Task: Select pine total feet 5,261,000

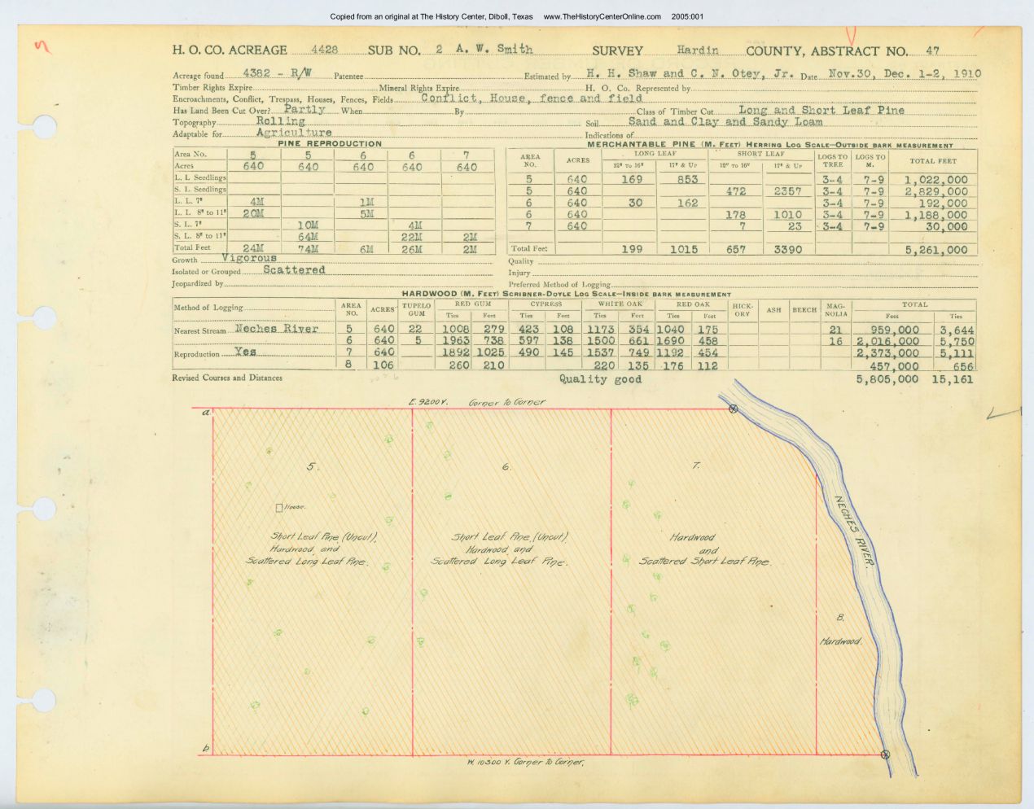Action: 936,250
